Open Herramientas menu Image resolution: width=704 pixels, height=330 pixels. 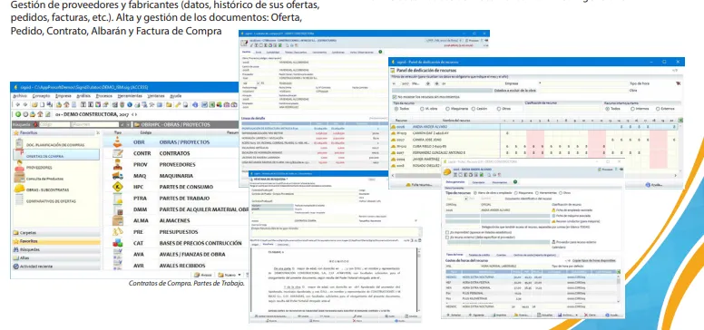(130, 95)
